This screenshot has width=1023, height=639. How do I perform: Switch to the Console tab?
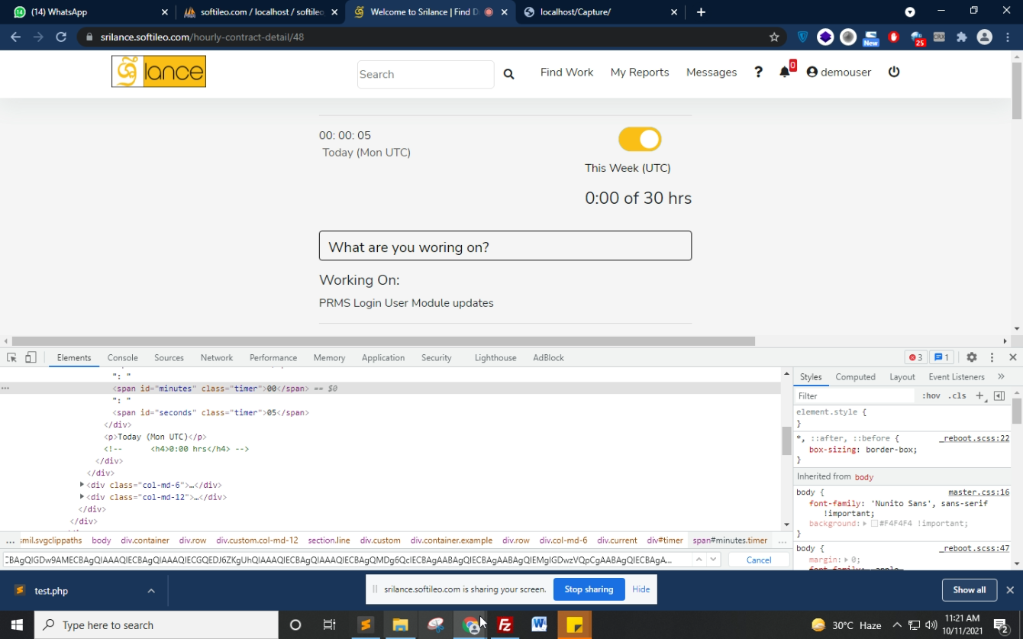tap(122, 357)
